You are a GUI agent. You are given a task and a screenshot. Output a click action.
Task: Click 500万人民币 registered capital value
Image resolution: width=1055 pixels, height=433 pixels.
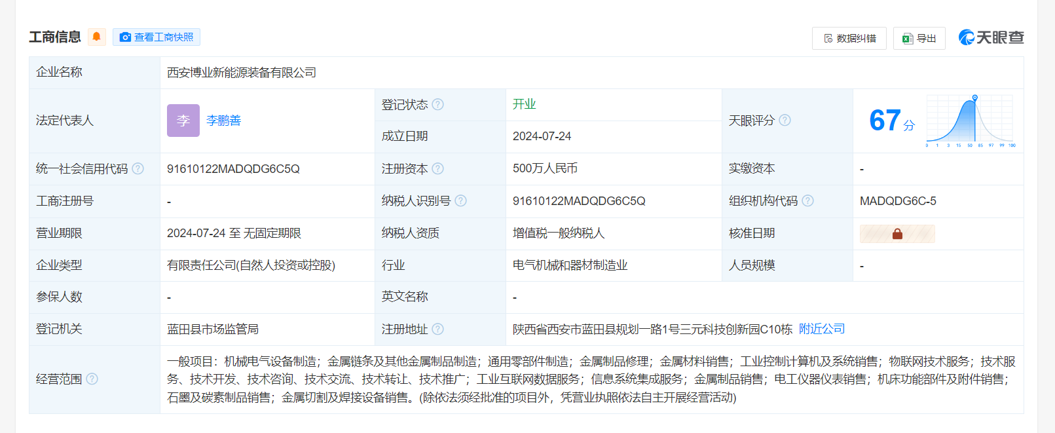coord(545,168)
